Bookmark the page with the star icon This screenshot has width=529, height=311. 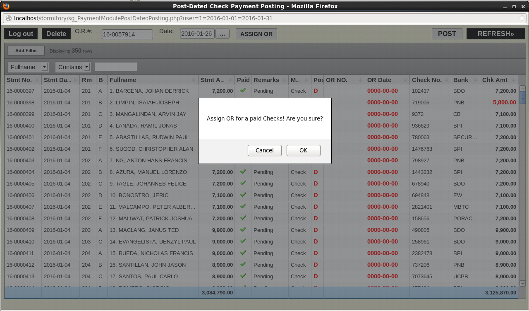pyautogui.click(x=522, y=18)
